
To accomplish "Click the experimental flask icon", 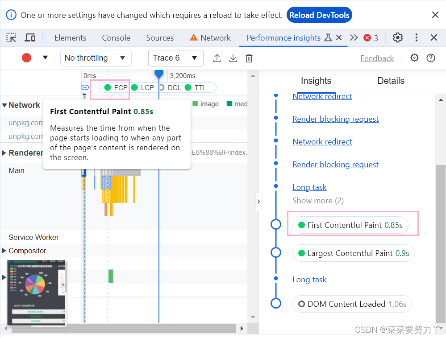I will [328, 37].
